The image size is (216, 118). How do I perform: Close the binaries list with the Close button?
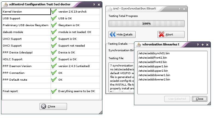pyautogui.click(x=199, y=99)
